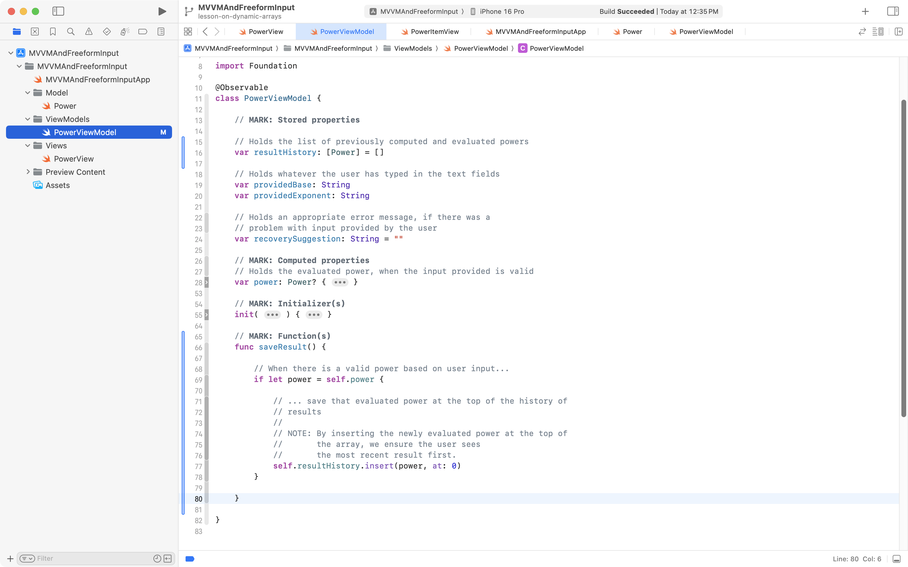Viewport: 908px width, 567px height.
Task: Click the vertical editor scrollbar
Action: [x=903, y=259]
